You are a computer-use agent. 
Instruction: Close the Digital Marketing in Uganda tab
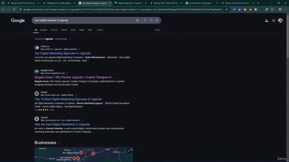tap(145, 3)
